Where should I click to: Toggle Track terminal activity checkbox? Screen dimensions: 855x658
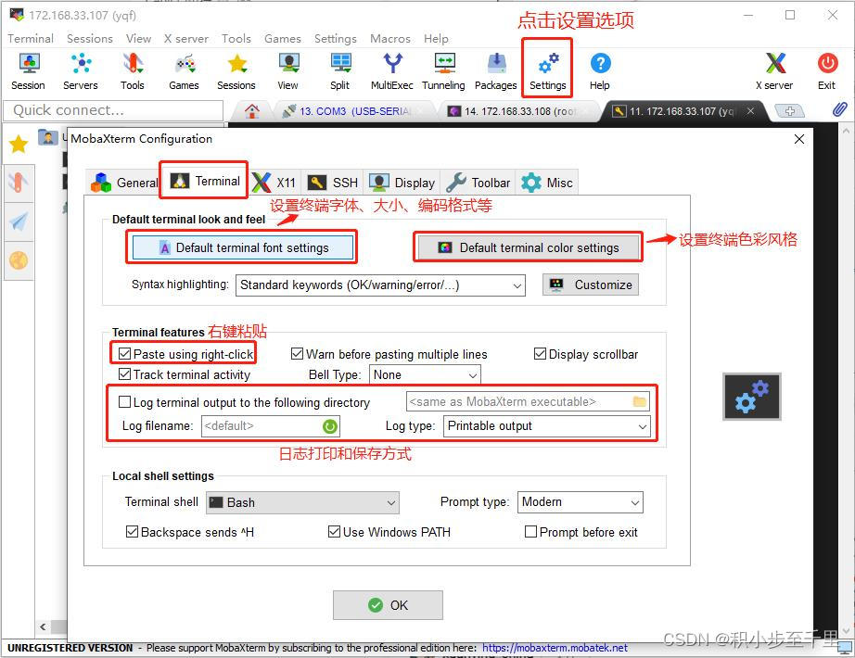click(x=124, y=374)
